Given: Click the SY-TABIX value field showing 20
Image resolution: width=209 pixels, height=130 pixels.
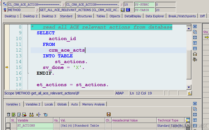Looking at the screenshot, I should (x=166, y=10).
